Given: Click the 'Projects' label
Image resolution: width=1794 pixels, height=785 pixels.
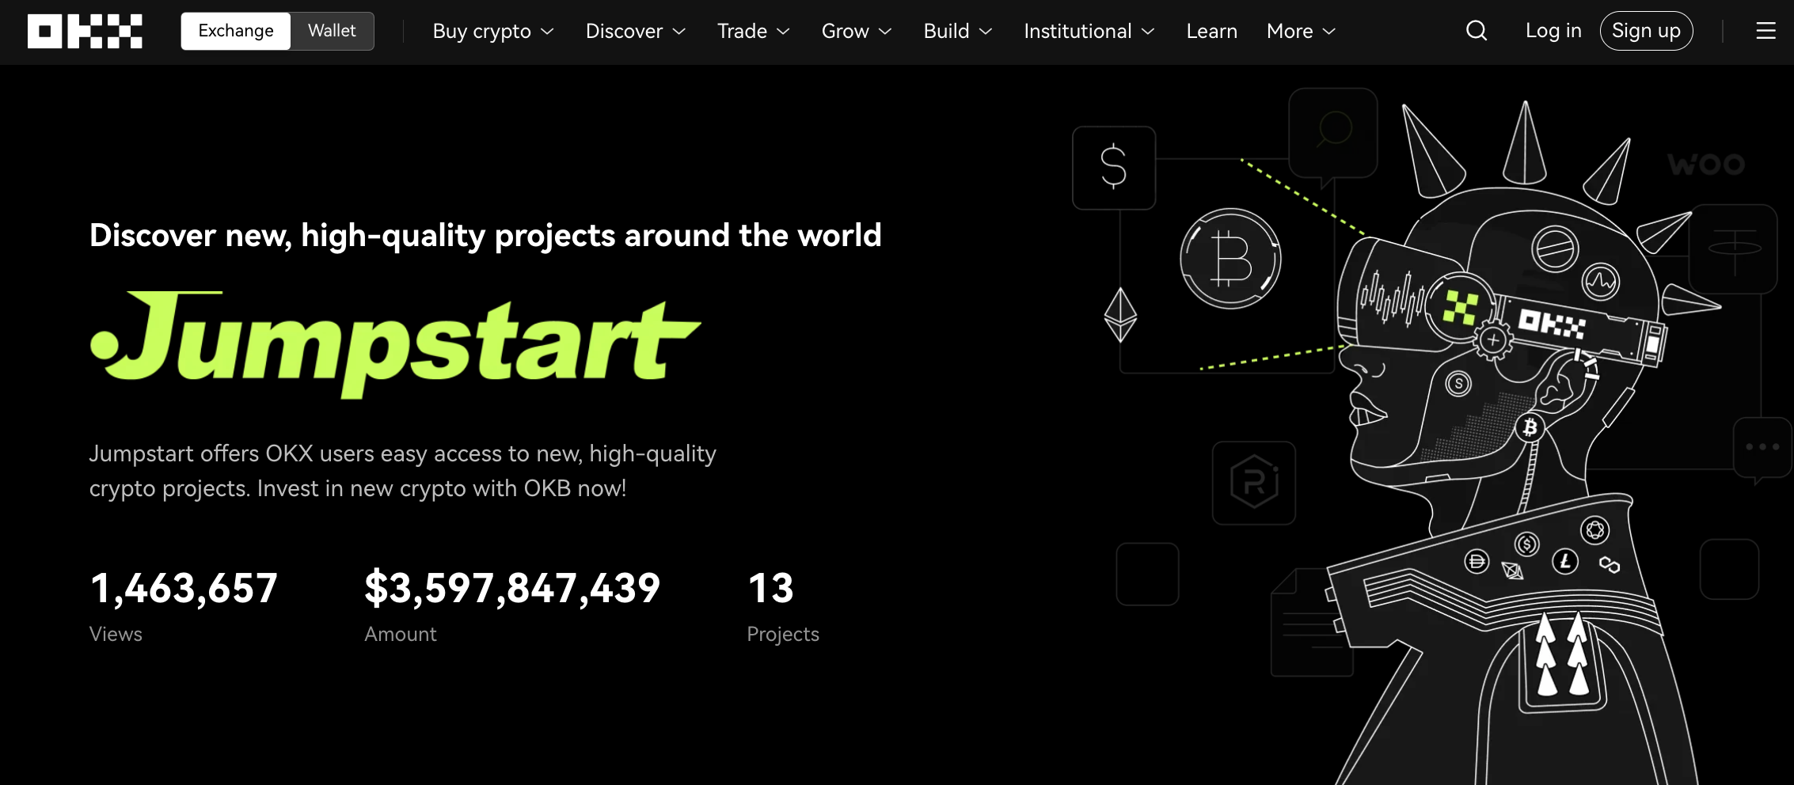Looking at the screenshot, I should pos(783,635).
